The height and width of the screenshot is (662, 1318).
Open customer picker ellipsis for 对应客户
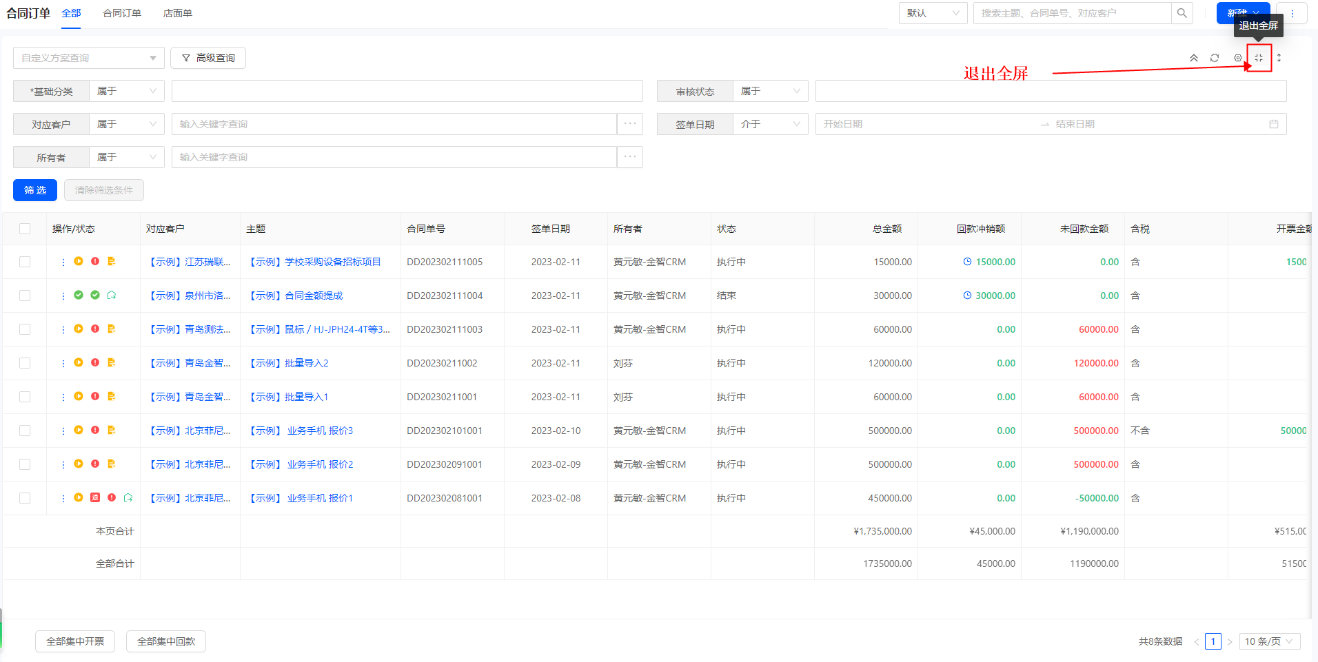click(x=630, y=124)
